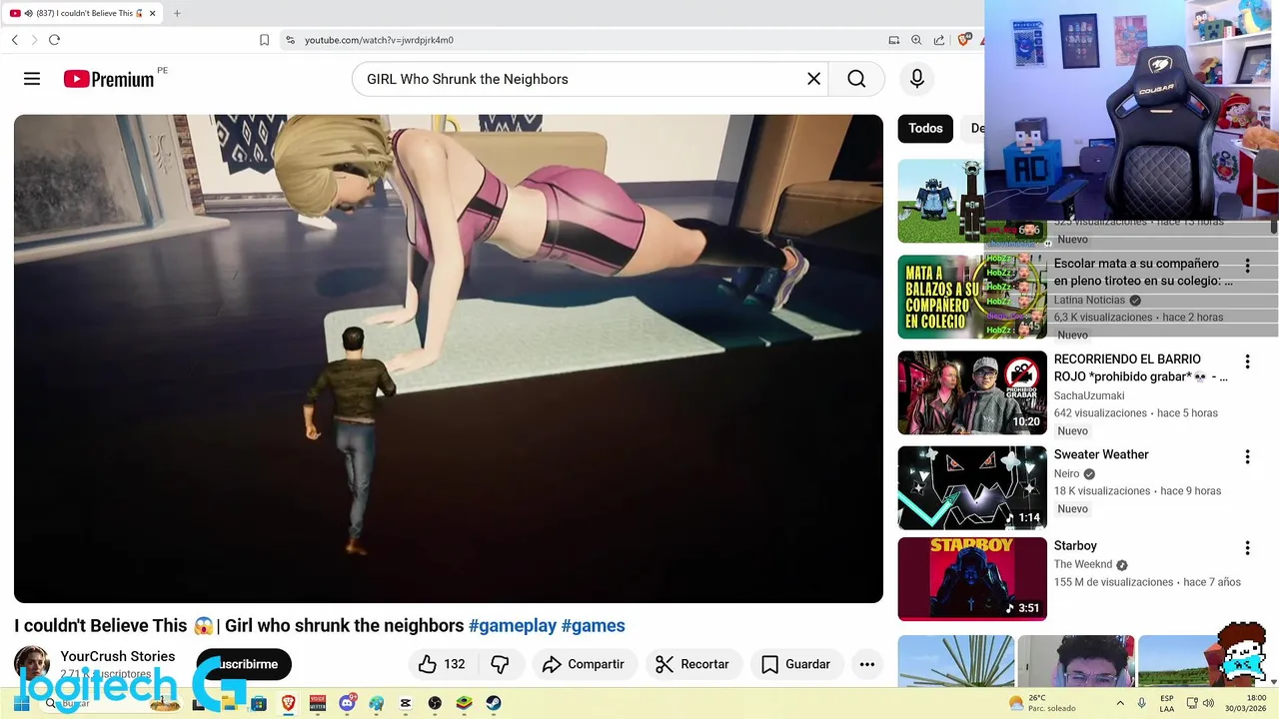Open Starboy video title
This screenshot has height=719, width=1279.
(1075, 545)
